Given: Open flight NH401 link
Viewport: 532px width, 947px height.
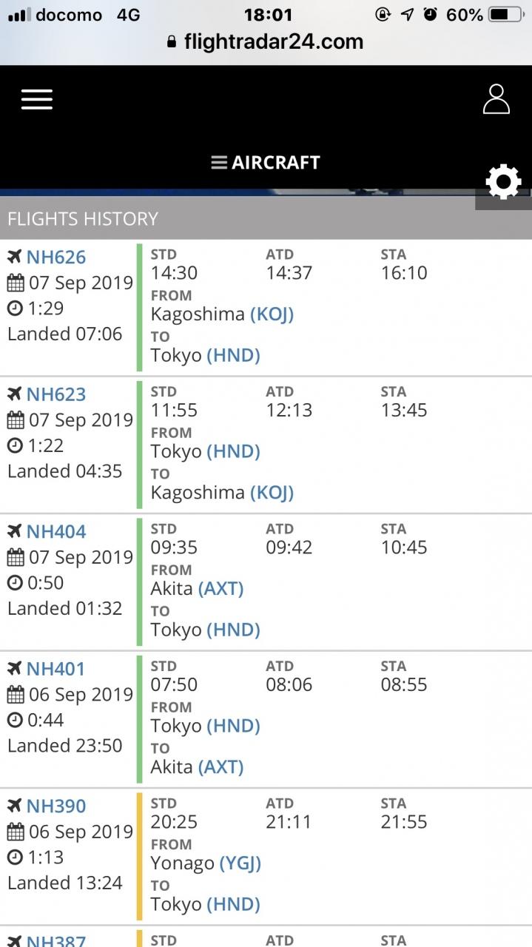Looking at the screenshot, I should pyautogui.click(x=56, y=669).
